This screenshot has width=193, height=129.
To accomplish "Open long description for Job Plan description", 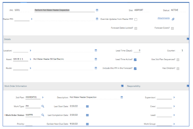I will pos(122,97).
